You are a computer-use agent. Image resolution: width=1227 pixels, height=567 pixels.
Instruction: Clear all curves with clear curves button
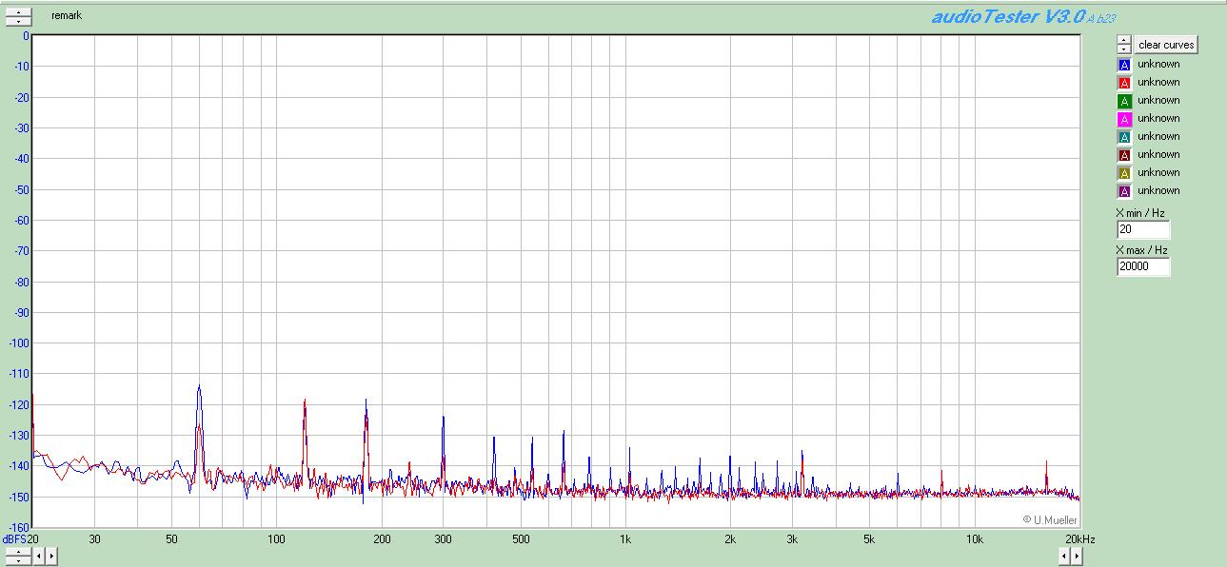[x=1166, y=45]
